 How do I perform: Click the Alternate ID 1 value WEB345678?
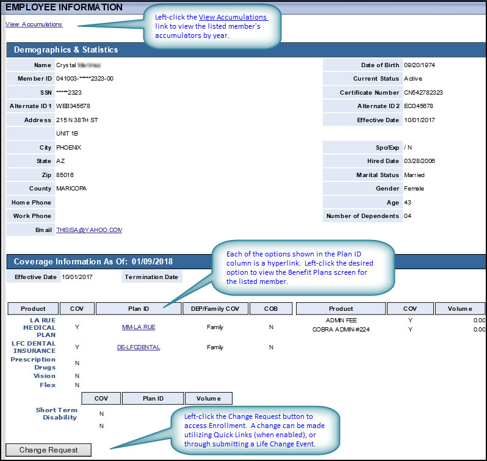[x=73, y=106]
